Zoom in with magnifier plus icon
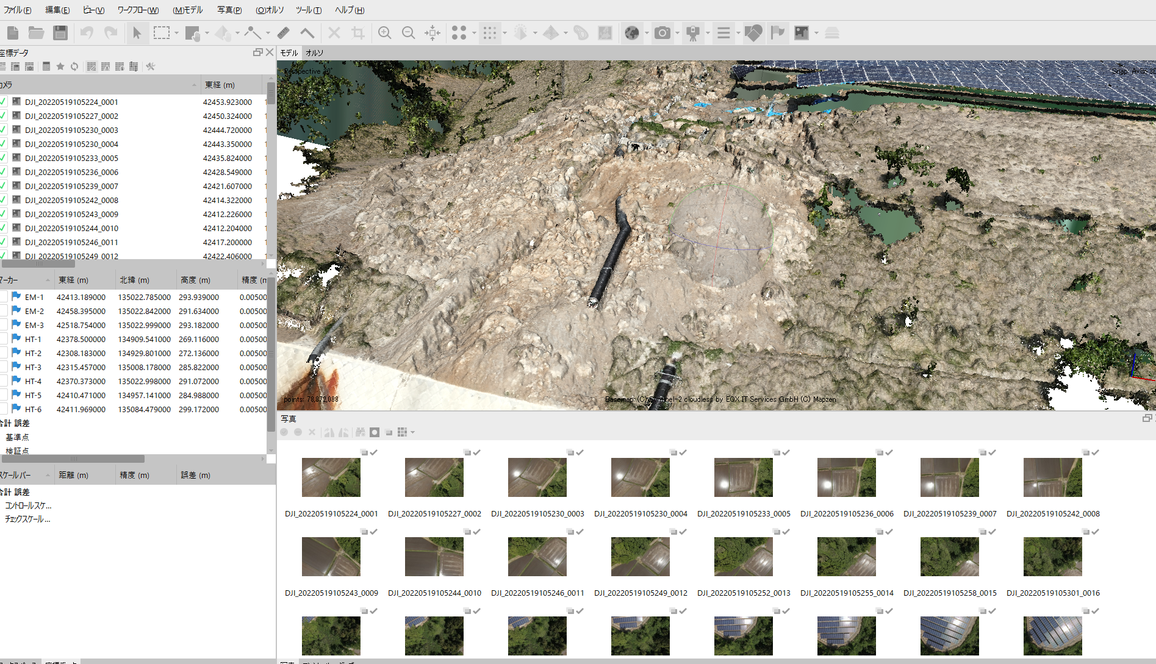Screen dimensions: 1156x664 [x=384, y=33]
